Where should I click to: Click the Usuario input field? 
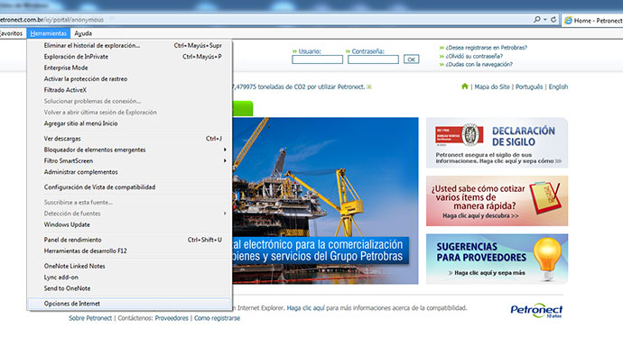317,59
